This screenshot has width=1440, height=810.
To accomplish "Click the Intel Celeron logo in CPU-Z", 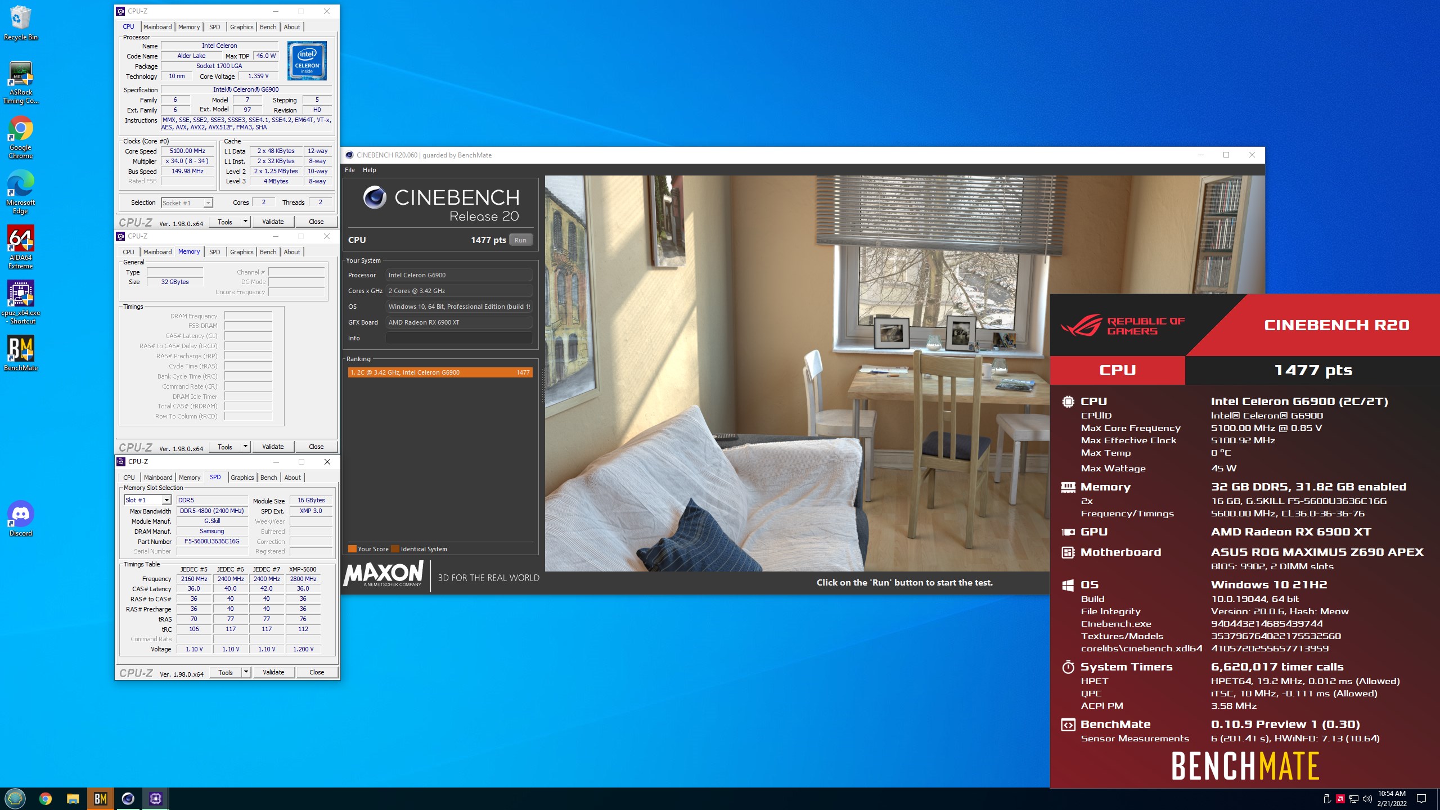I will click(307, 61).
